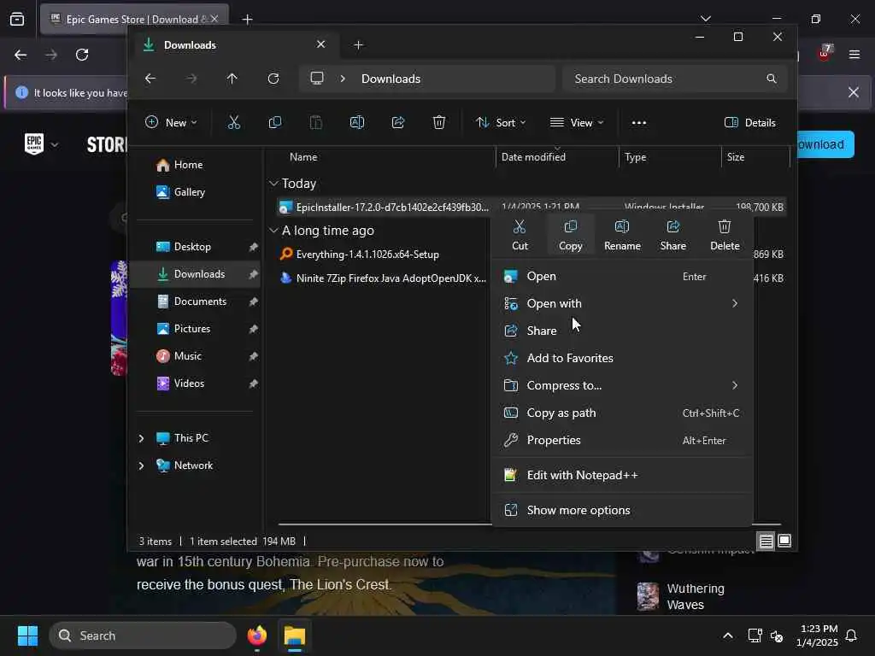The height and width of the screenshot is (656, 875).
Task: Switch to details list view icon
Action: (x=766, y=541)
